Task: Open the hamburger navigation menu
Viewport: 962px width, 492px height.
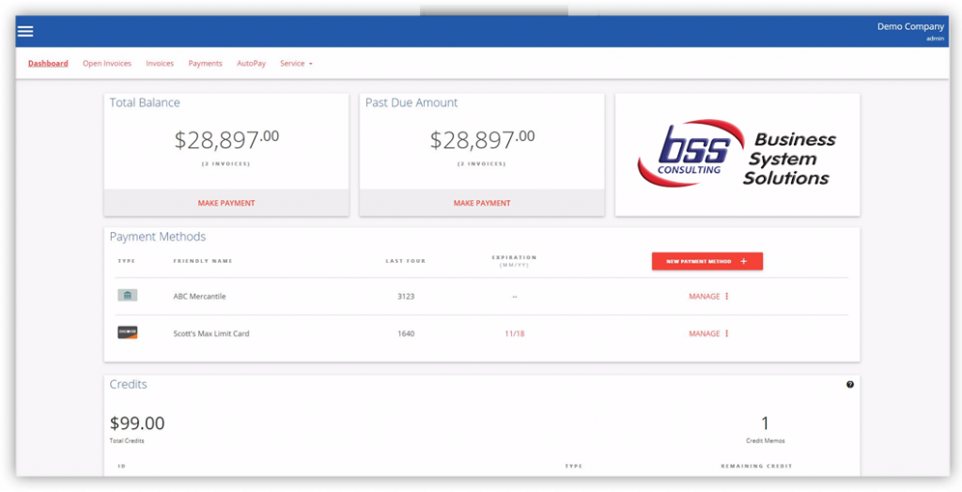Action: (25, 31)
